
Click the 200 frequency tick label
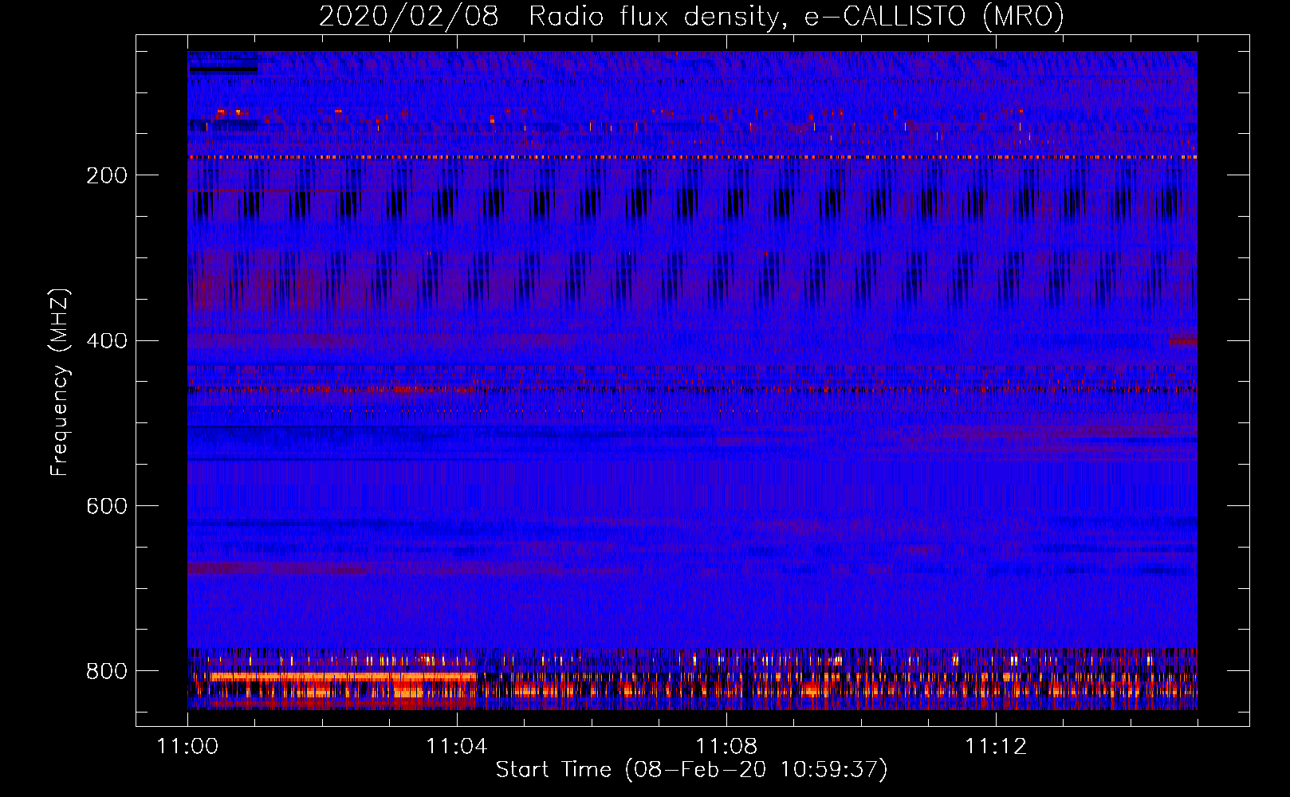point(107,175)
